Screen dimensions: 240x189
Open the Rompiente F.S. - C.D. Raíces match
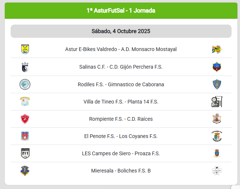(x=121, y=119)
